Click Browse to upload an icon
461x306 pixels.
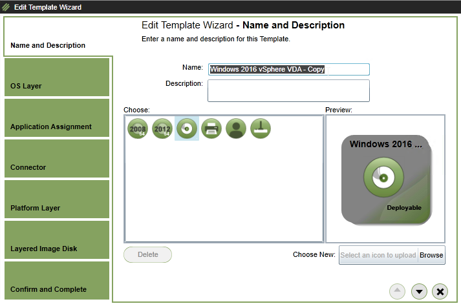tap(431, 255)
